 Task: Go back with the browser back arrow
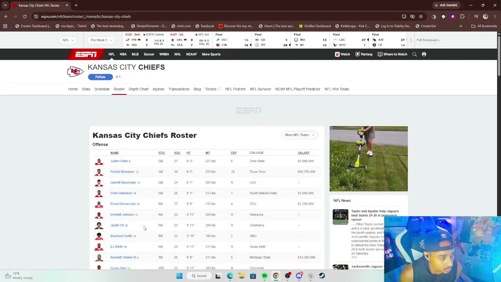[x=6, y=16]
